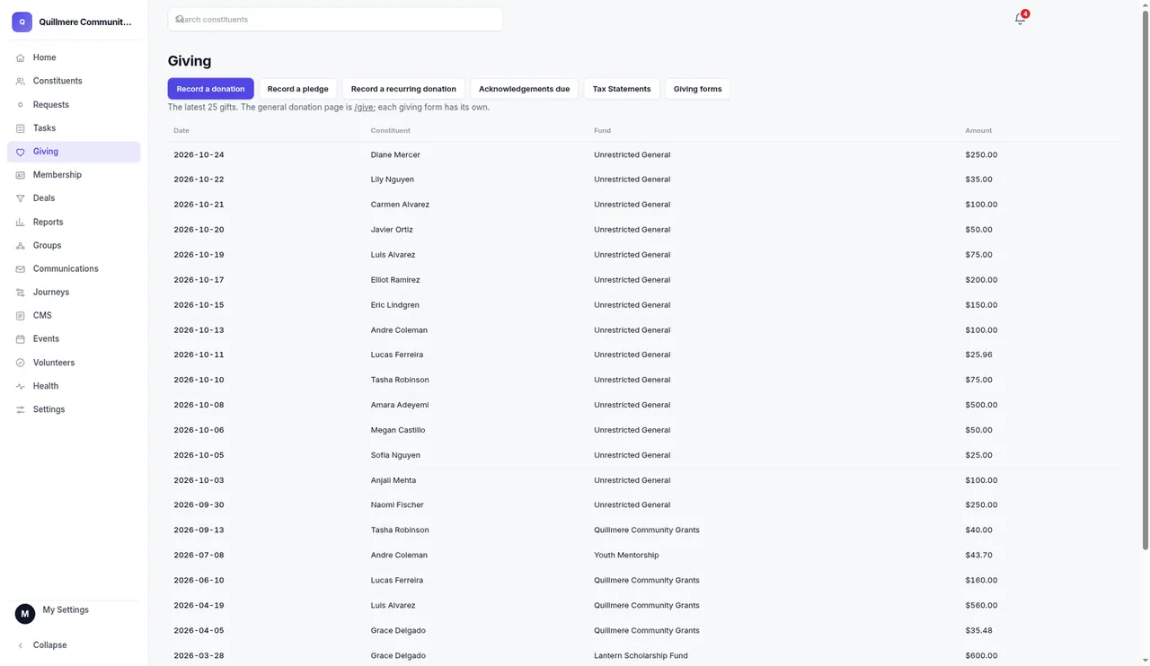Click the Constituents people icon
Image resolution: width=1150 pixels, height=666 pixels.
(x=21, y=81)
